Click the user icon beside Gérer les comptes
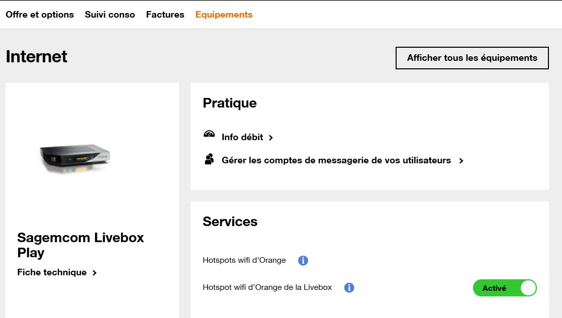The width and height of the screenshot is (562, 318). coord(209,160)
